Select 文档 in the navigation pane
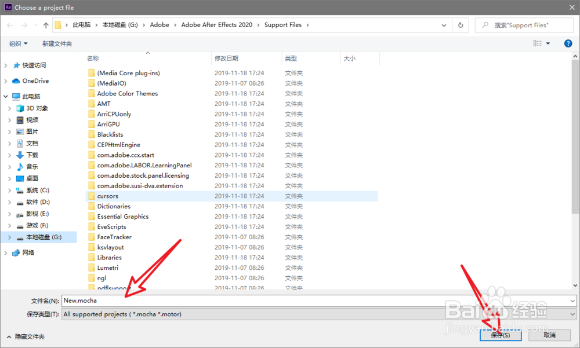The height and width of the screenshot is (348, 580). coord(32,144)
